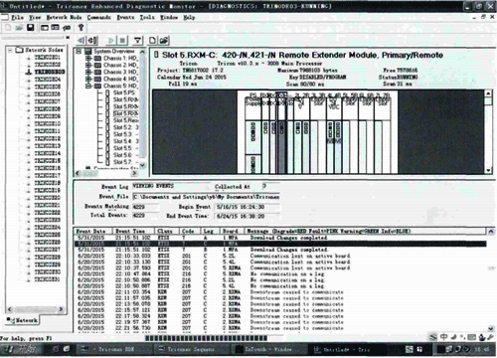Screen dimensions: 497x358
Task: Expand the Chassis 1 tree node
Action: [88, 58]
